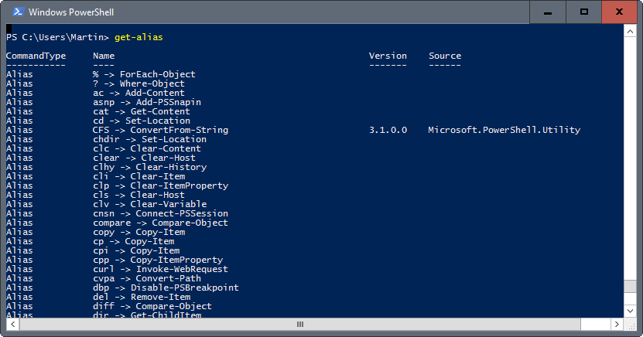Click the horizontal scrollbar right arrow
Image resolution: width=643 pixels, height=337 pixels.
point(617,325)
